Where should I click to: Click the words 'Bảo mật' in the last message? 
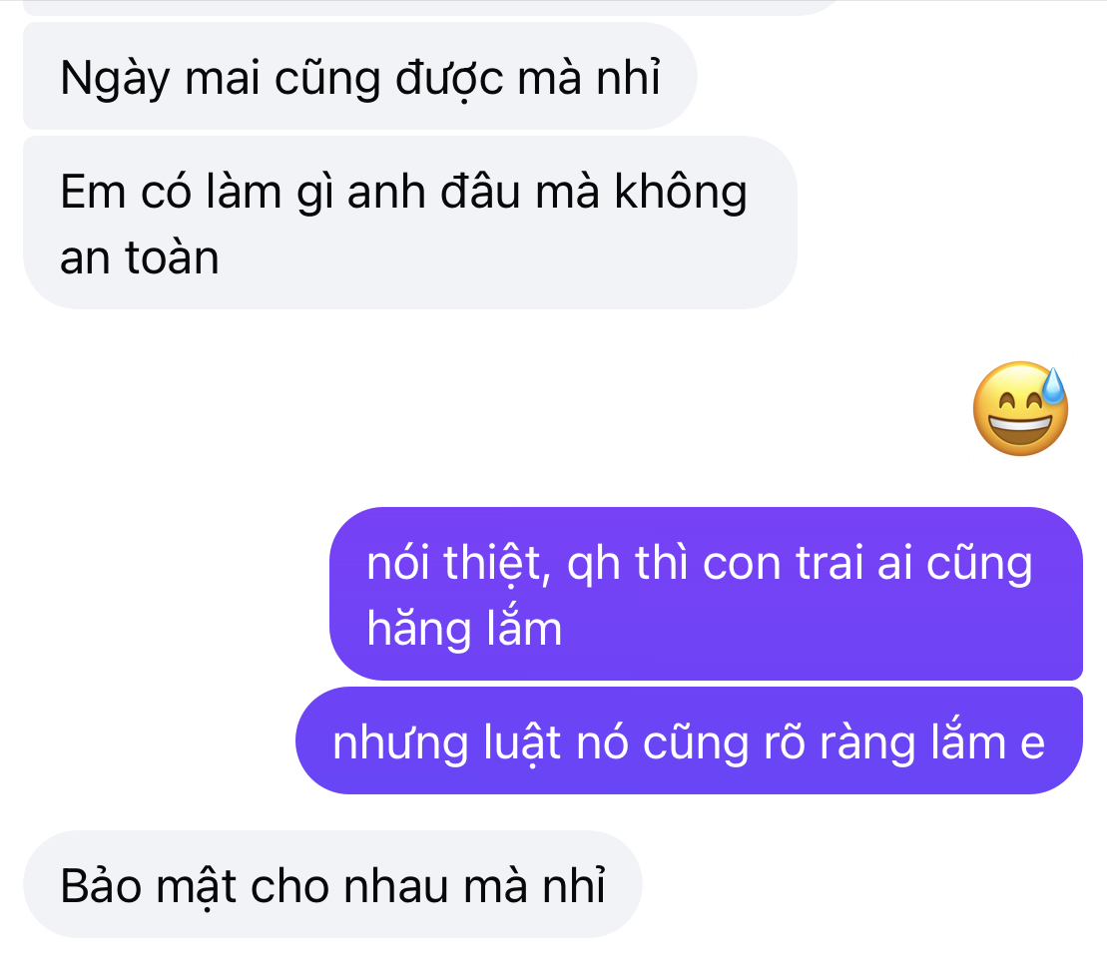(x=148, y=887)
